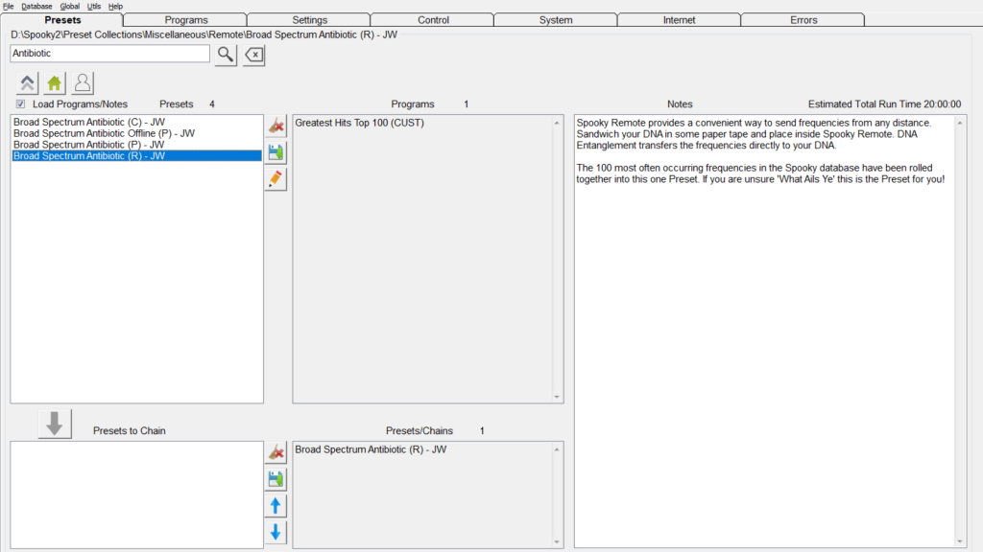
Task: Click save icon beside Presets to Chain list
Action: 276,479
